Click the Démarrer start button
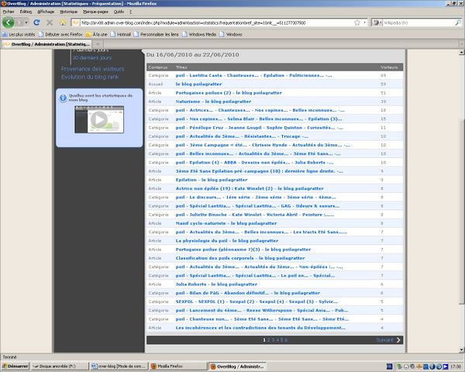Screen dimensions: 465x372 pyautogui.click(x=15, y=367)
